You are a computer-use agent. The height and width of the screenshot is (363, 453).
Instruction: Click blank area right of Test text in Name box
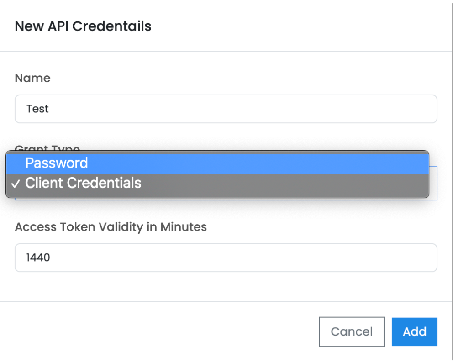242,109
